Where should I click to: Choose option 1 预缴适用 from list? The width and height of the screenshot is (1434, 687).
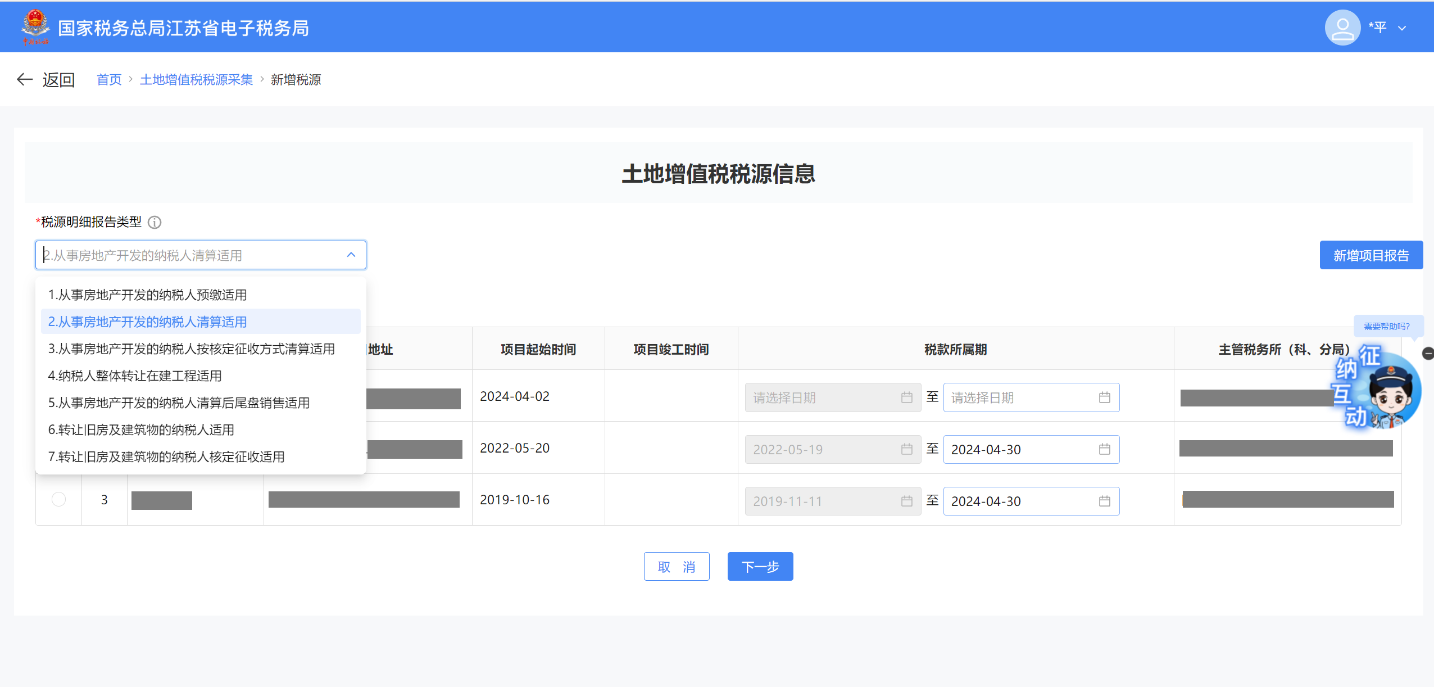(147, 295)
